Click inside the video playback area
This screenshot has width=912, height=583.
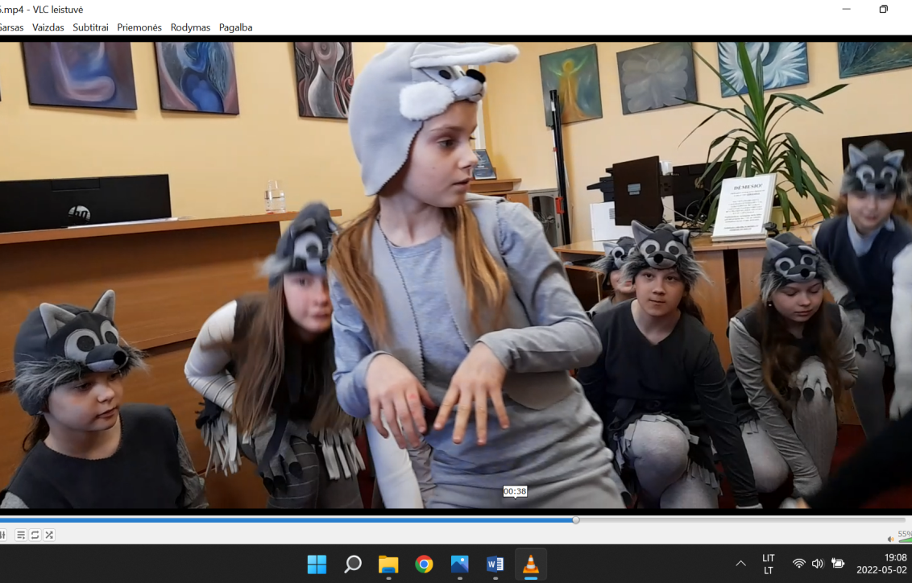click(x=456, y=275)
